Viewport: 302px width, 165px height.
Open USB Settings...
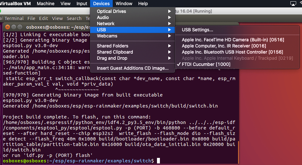[x=237, y=30]
